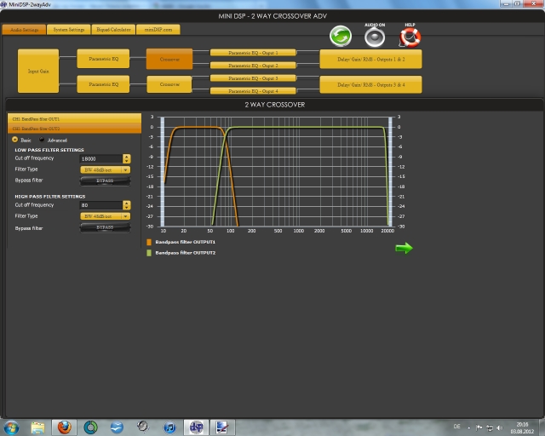Click the green next arrow beside the graph
This screenshot has width=545, height=436.
pos(404,248)
